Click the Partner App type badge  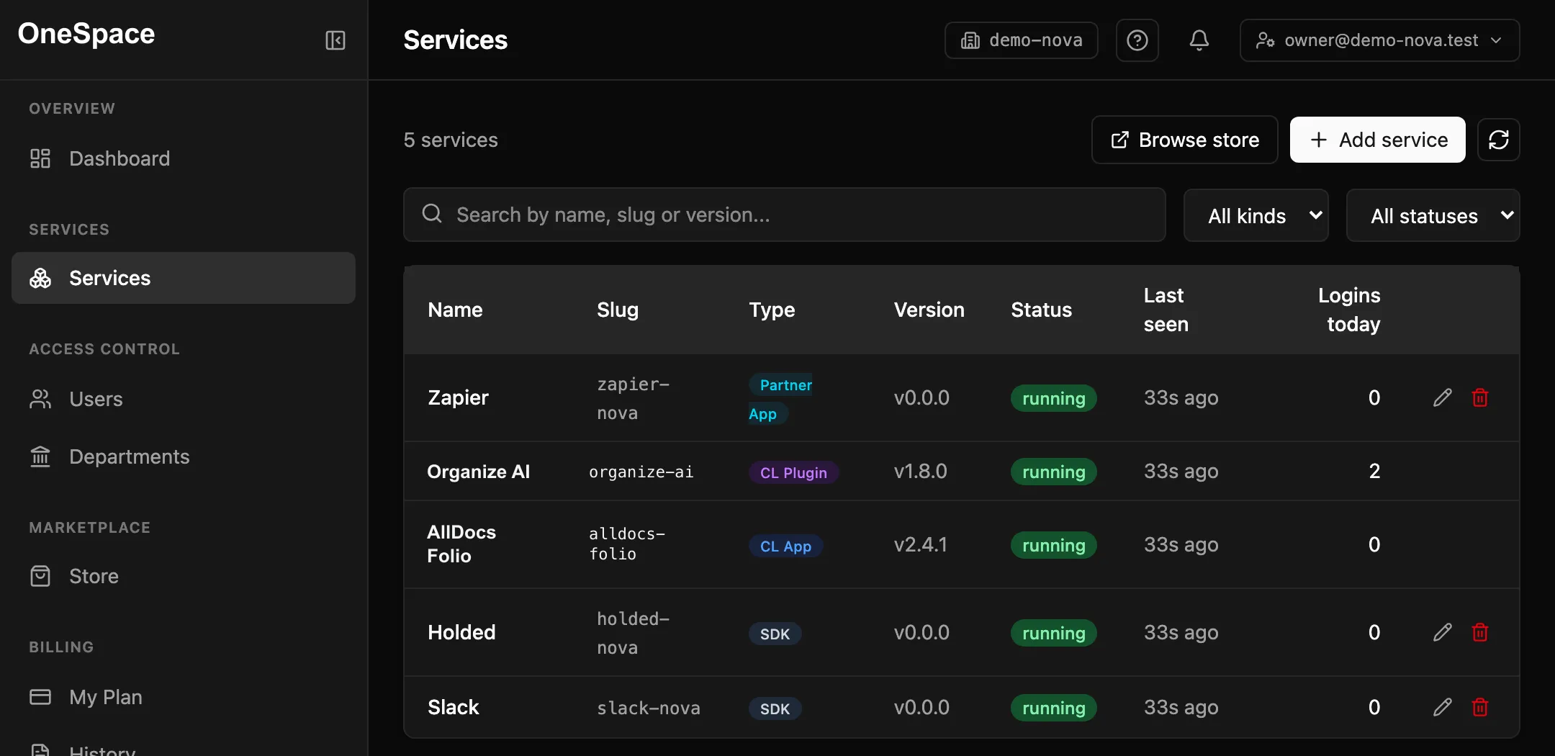(x=781, y=399)
